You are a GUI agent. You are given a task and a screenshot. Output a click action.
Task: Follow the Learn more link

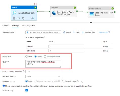click(104, 32)
